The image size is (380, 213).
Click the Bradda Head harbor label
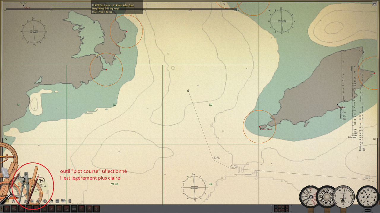(266, 129)
